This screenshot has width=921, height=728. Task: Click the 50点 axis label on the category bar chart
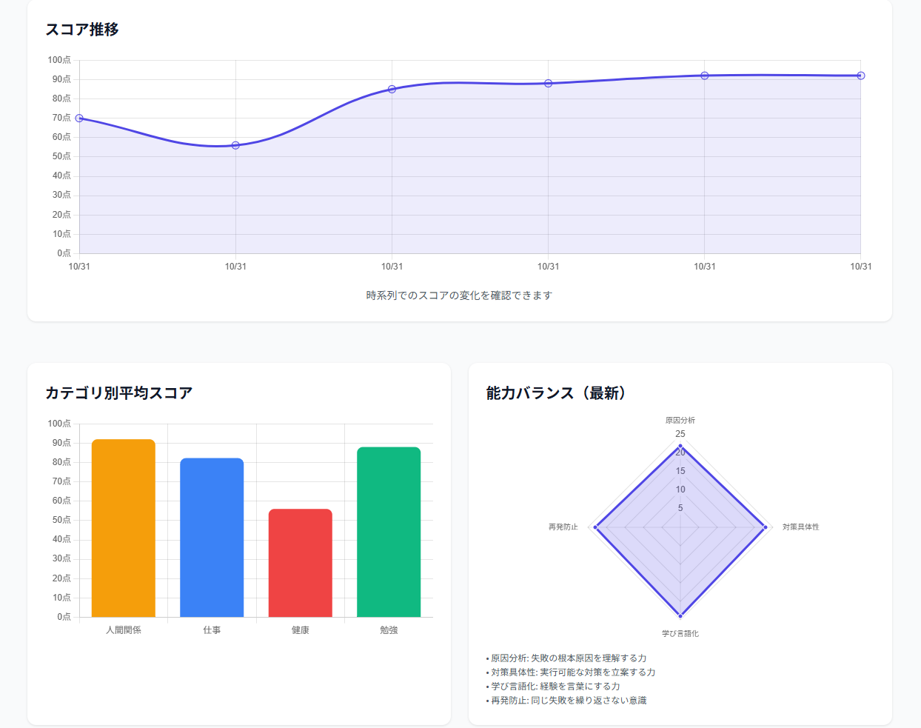[x=61, y=520]
